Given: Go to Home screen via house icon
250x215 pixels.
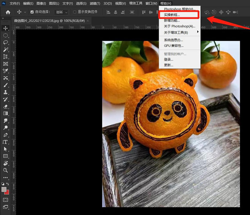Looking at the screenshot, I should pyautogui.click(x=8, y=12).
